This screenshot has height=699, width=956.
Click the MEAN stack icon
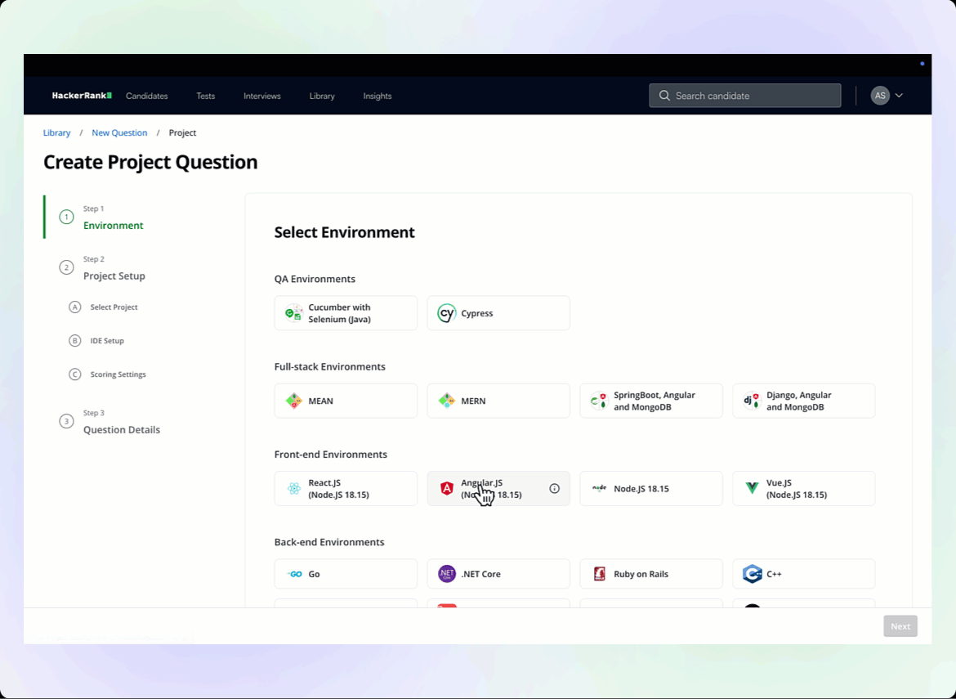coord(294,401)
